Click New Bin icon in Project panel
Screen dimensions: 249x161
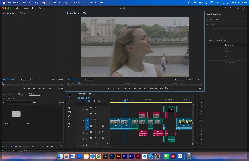tap(52, 146)
